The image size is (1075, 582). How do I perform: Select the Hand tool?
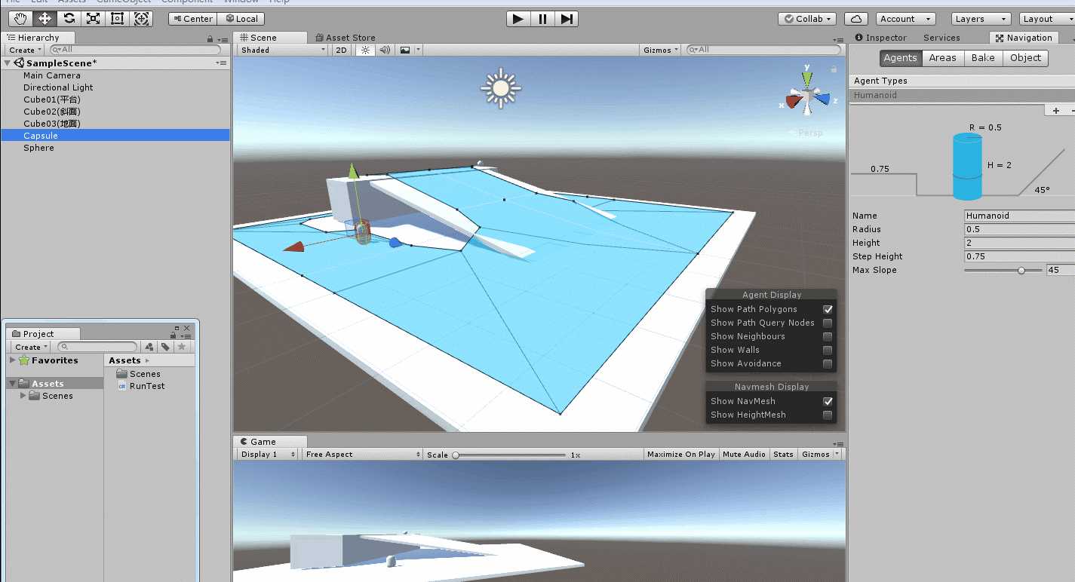pos(21,18)
